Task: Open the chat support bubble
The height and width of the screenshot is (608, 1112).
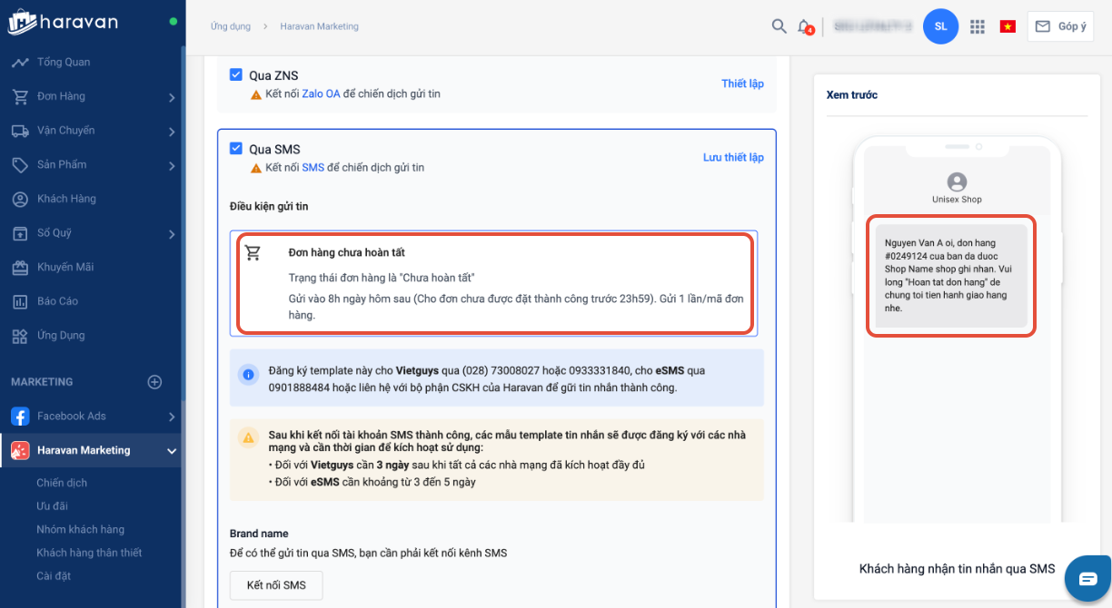Action: pos(1087,578)
